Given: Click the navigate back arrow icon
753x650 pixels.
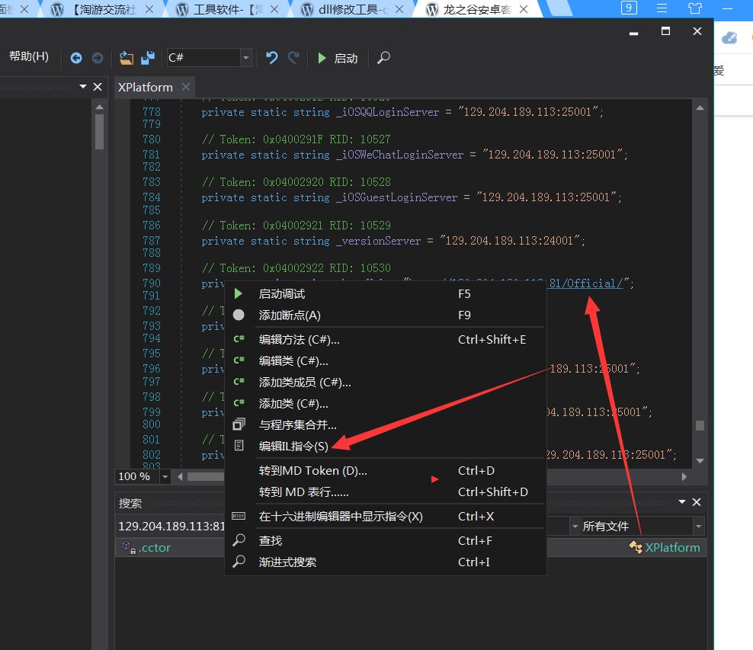Looking at the screenshot, I should coord(76,58).
